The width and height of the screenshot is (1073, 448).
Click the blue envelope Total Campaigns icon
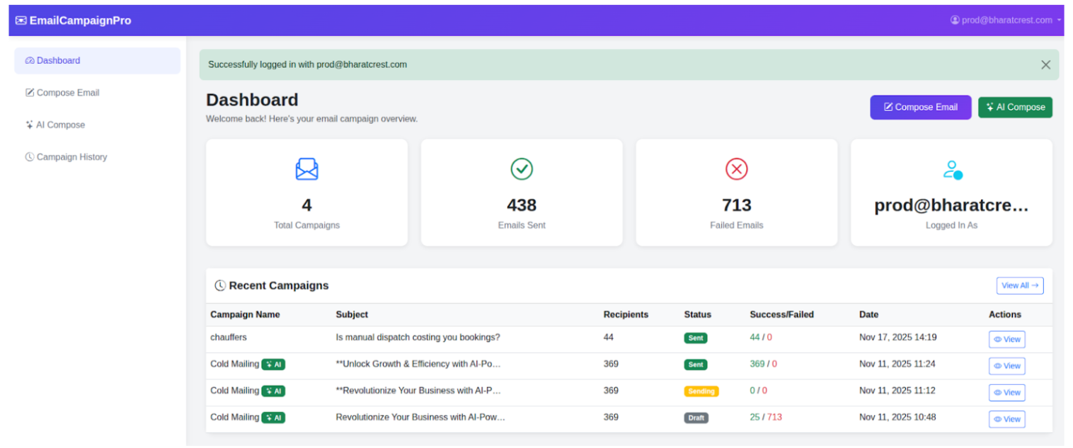[x=306, y=169]
